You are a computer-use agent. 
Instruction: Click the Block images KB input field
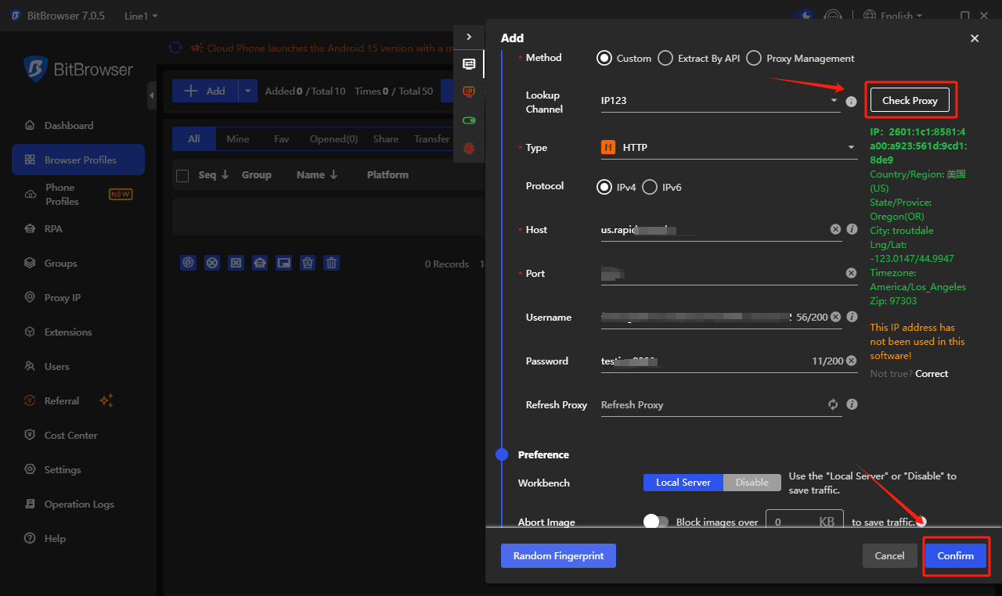click(791, 522)
